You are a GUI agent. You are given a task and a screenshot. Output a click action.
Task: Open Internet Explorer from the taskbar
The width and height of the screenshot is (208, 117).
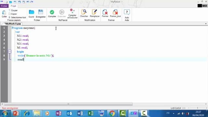click(x=27, y=113)
